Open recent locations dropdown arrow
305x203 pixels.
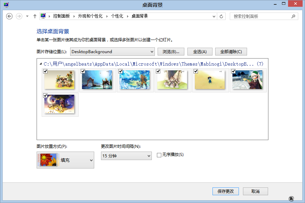point(27,16)
